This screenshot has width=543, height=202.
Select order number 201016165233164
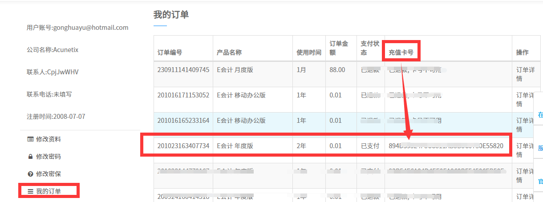(x=183, y=120)
